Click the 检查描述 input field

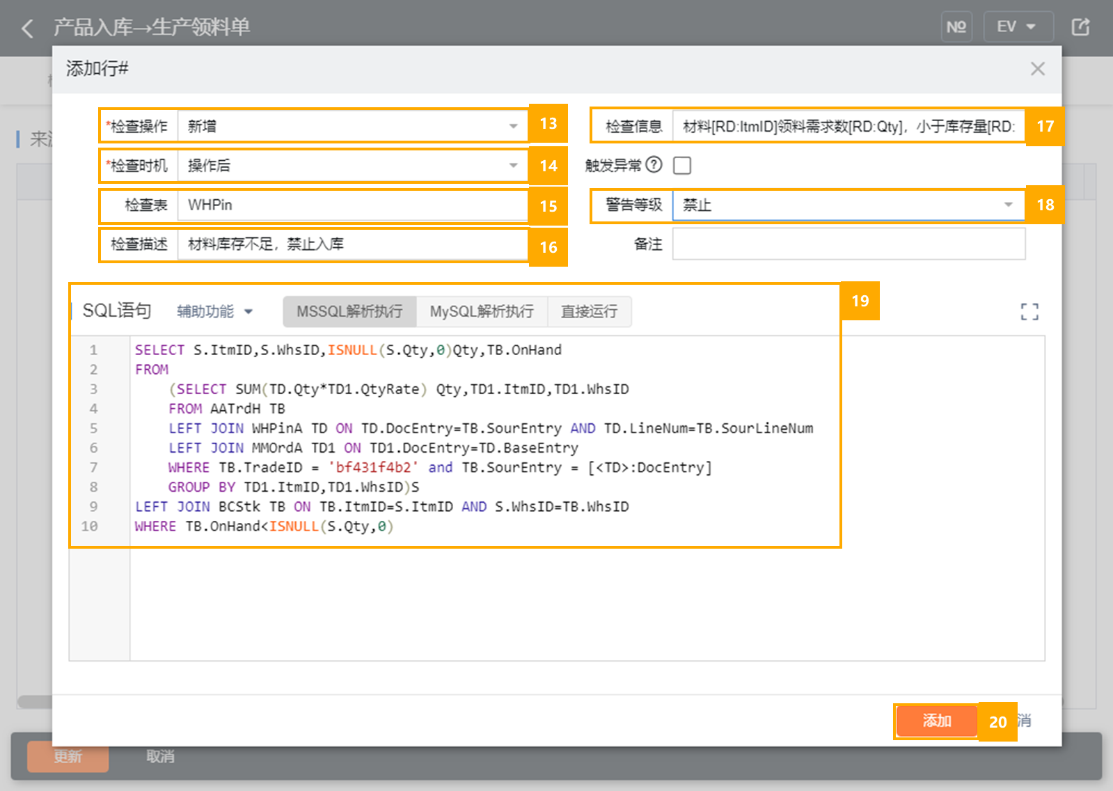(x=352, y=244)
